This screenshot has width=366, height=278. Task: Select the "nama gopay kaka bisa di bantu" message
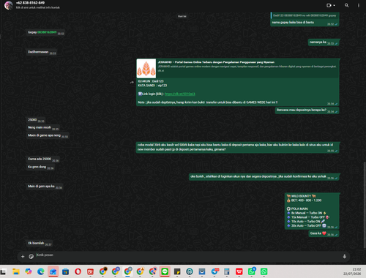pos(305,23)
